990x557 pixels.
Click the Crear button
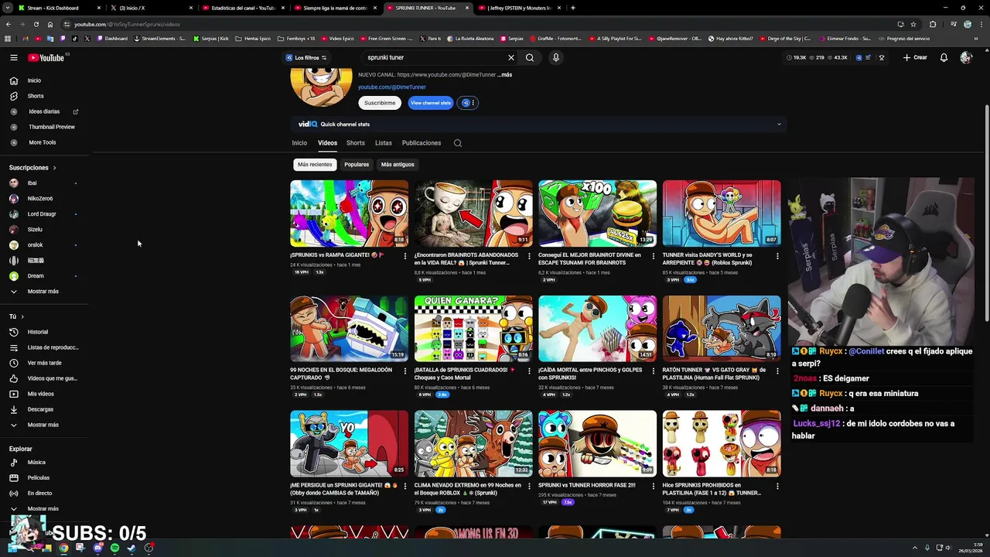tap(915, 57)
